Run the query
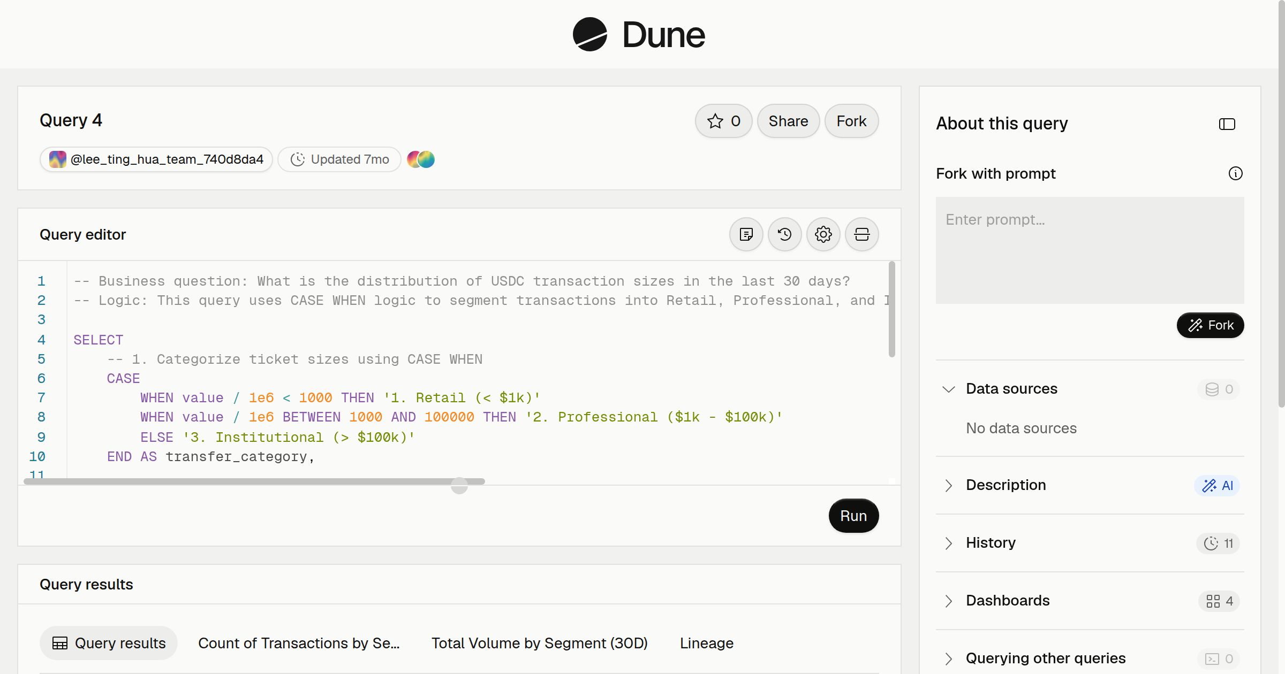Image resolution: width=1285 pixels, height=674 pixels. (853, 516)
